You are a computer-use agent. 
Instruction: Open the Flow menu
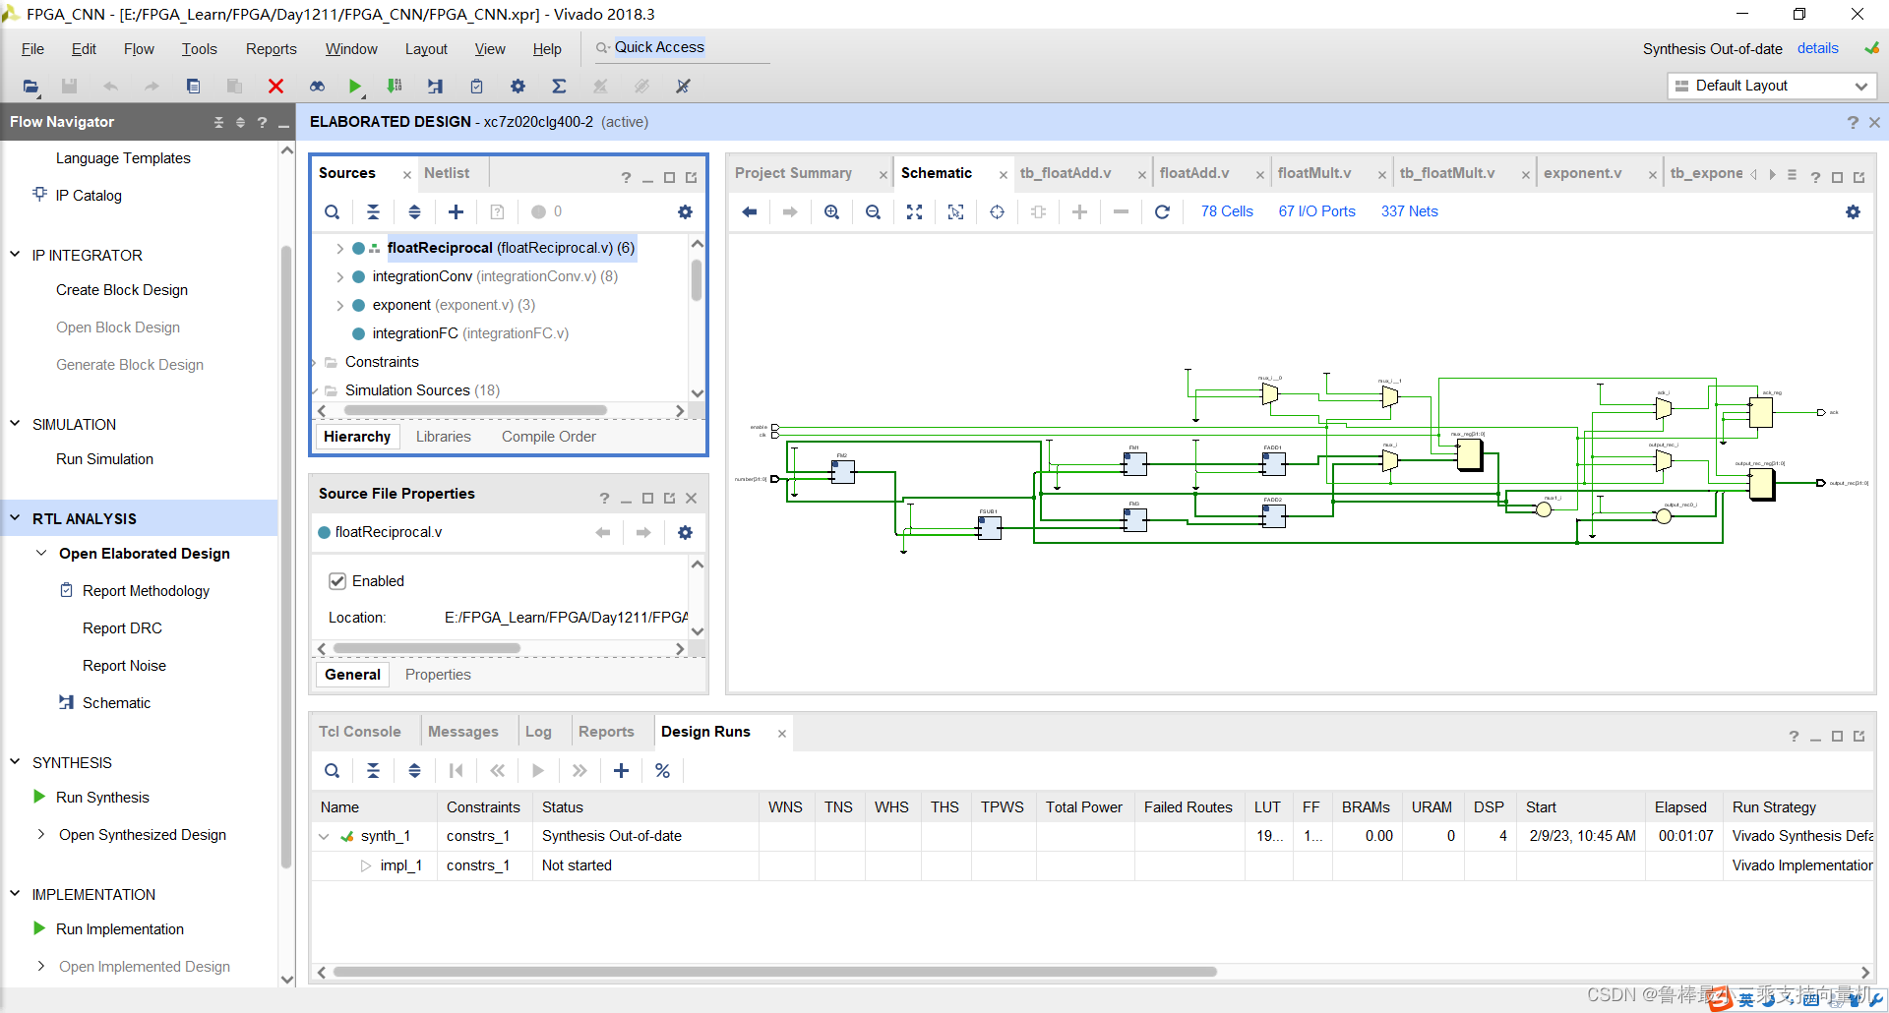pos(139,49)
